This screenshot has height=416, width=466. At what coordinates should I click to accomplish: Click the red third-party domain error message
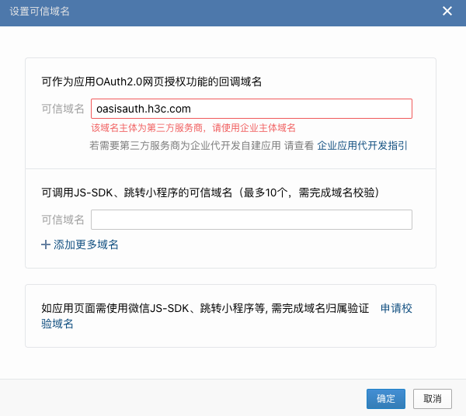point(193,127)
